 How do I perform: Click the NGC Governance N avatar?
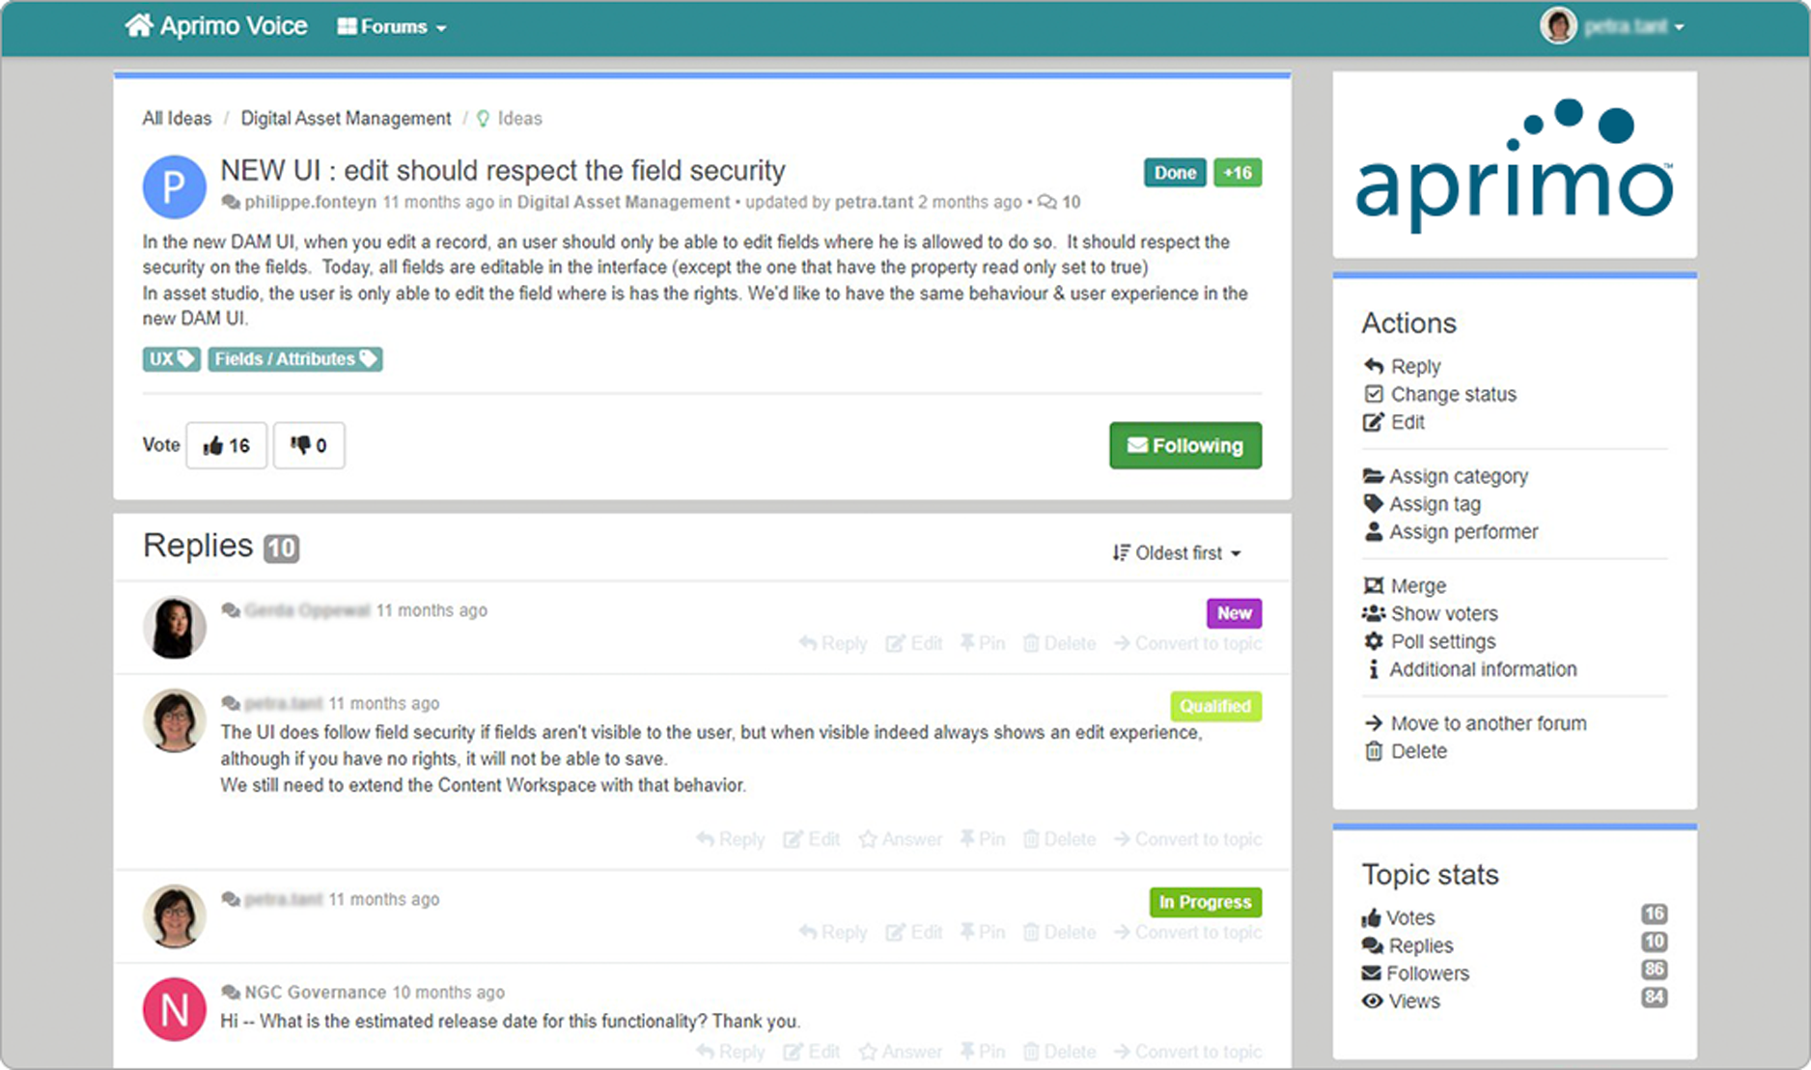click(x=175, y=1010)
